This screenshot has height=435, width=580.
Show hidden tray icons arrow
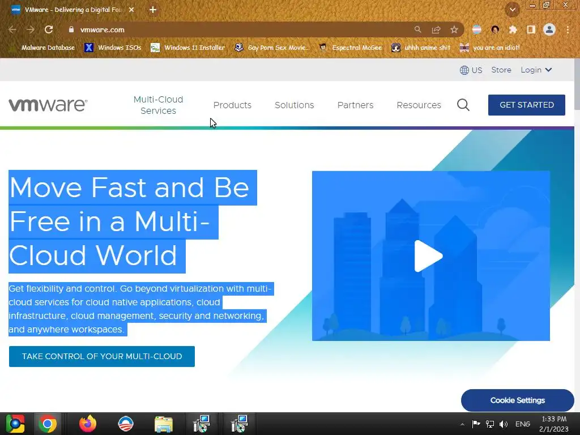click(462, 424)
